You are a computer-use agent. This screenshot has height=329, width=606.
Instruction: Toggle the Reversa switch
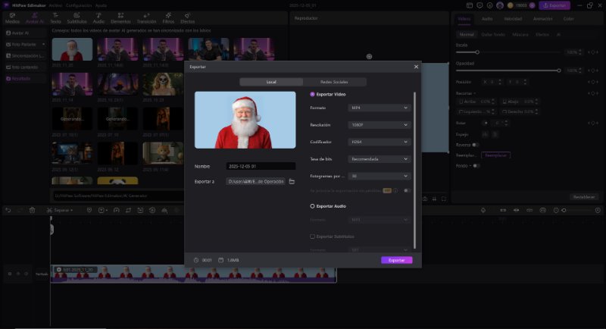(476, 145)
